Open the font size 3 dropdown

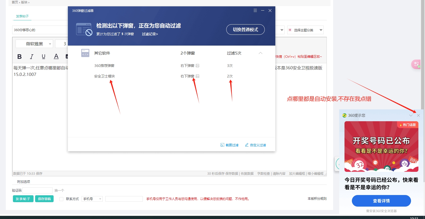[62, 44]
